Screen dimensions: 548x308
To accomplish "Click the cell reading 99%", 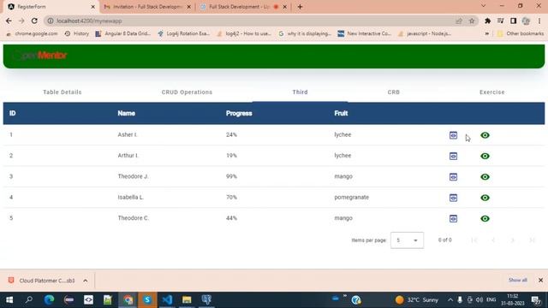I will click(231, 176).
